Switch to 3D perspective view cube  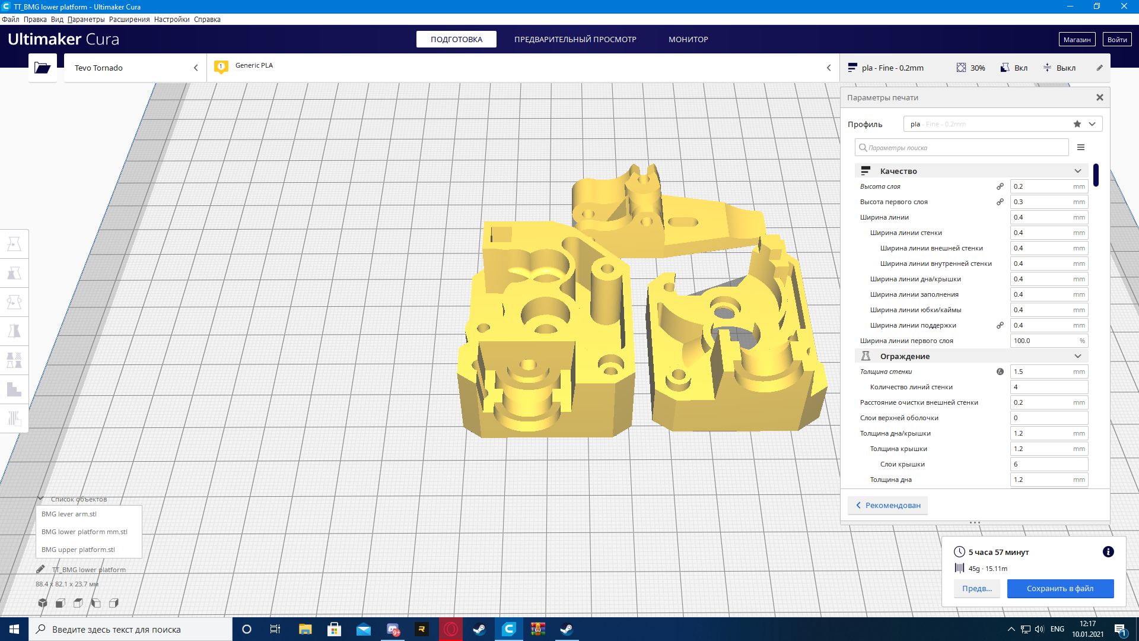43,603
